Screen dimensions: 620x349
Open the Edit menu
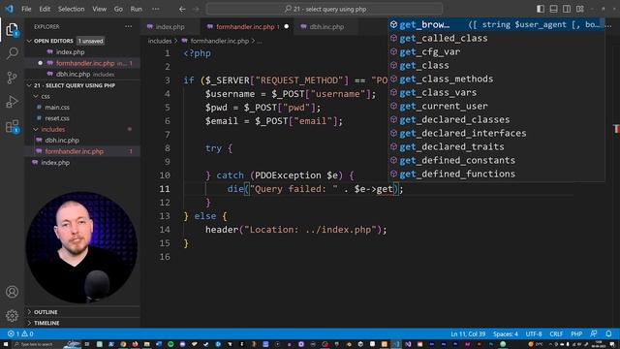coord(45,9)
